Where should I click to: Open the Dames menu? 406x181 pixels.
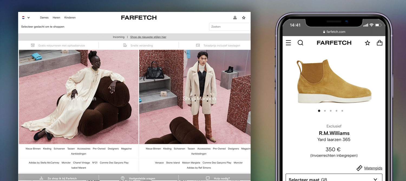pyautogui.click(x=44, y=17)
